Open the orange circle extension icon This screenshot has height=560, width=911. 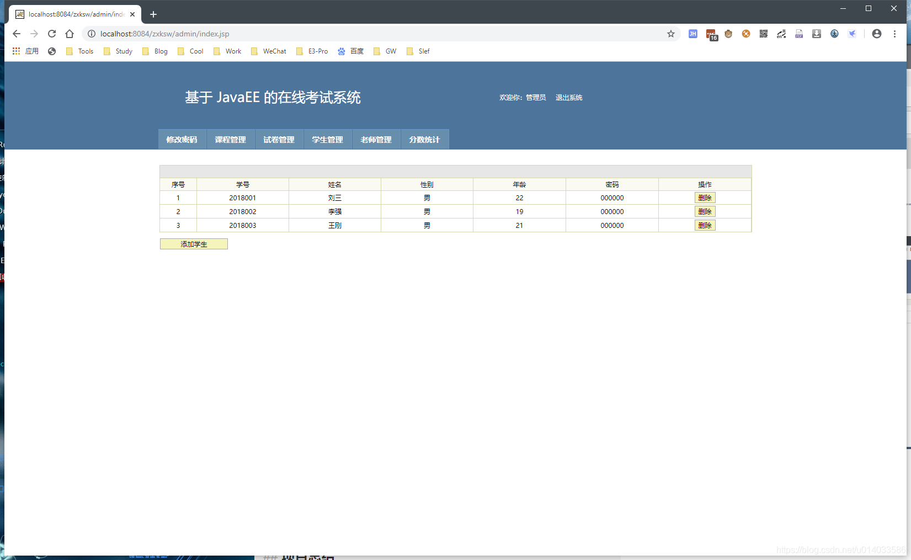click(x=746, y=34)
